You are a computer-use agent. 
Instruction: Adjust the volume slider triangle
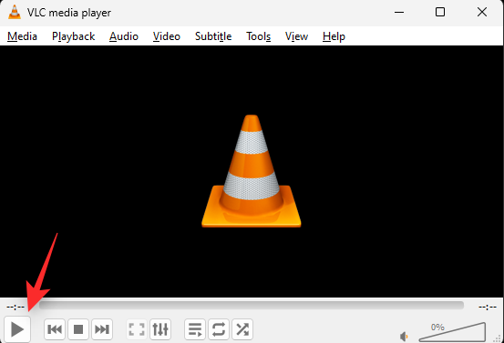click(x=452, y=332)
